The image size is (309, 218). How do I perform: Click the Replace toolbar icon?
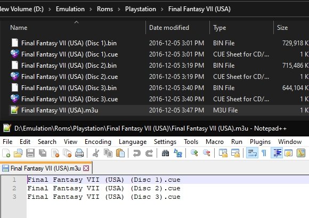pos(178,153)
